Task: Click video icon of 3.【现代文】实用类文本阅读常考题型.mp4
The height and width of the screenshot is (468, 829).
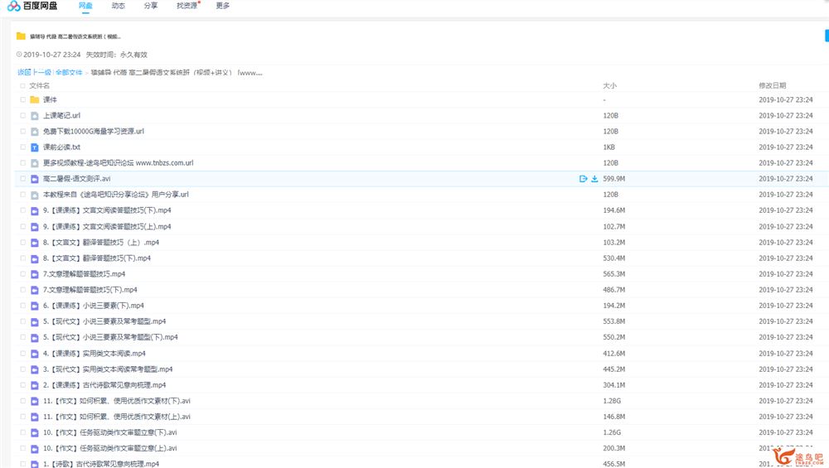Action: tap(34, 369)
